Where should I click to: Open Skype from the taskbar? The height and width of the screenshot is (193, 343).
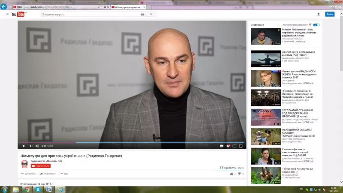point(38,190)
